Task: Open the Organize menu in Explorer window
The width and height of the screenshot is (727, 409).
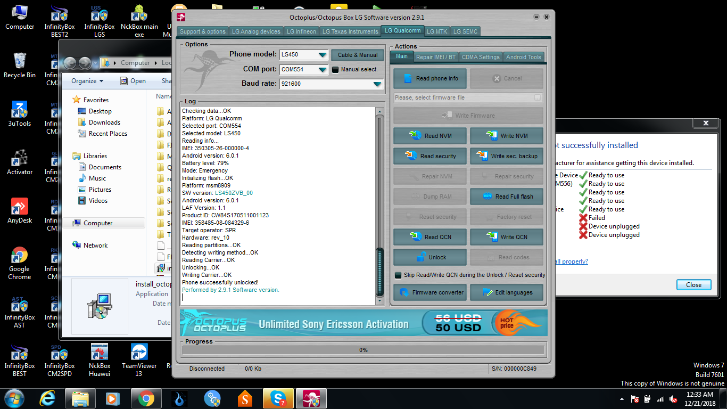Action: click(87, 81)
